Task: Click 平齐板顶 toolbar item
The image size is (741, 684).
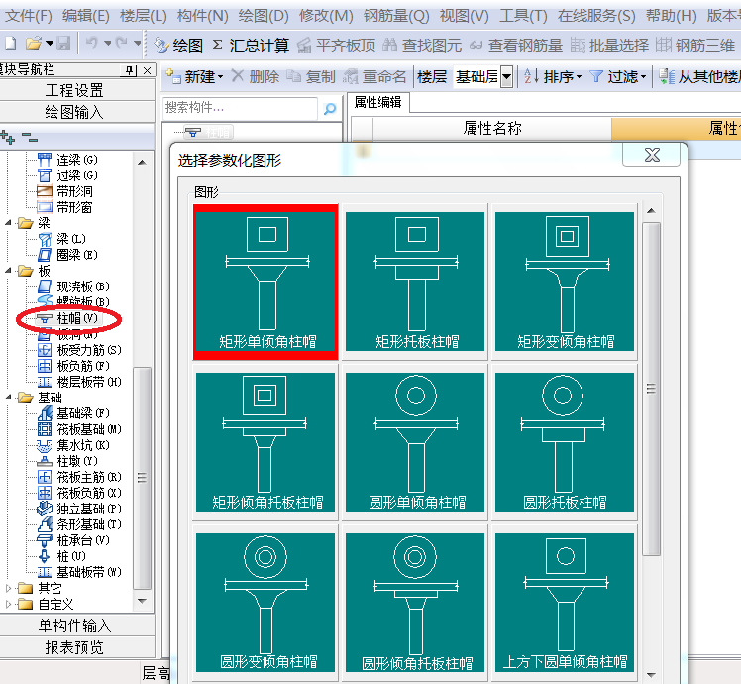Action: coord(337,45)
